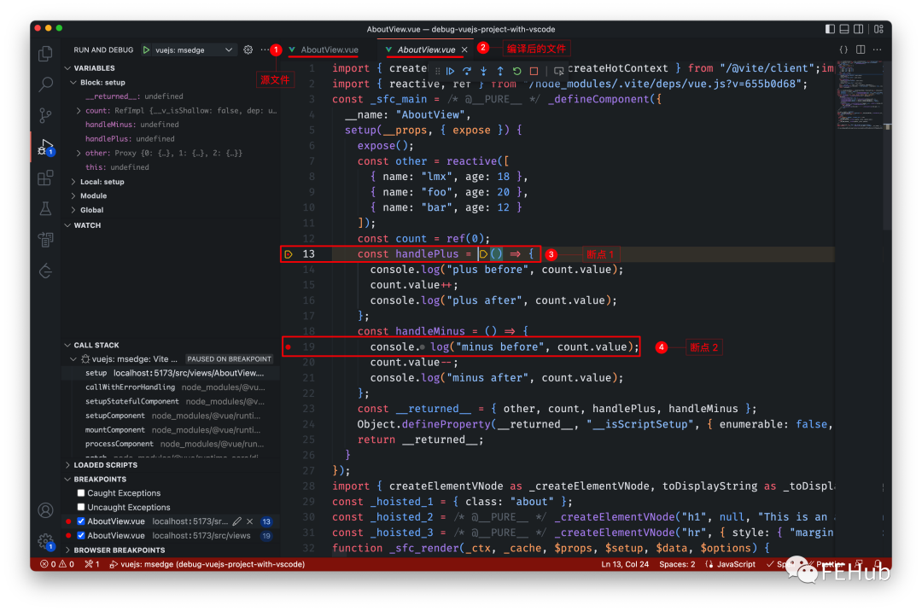Image resolution: width=922 pixels, height=611 pixels.
Task: Expand the Local: setup variable scope
Action: pyautogui.click(x=102, y=182)
